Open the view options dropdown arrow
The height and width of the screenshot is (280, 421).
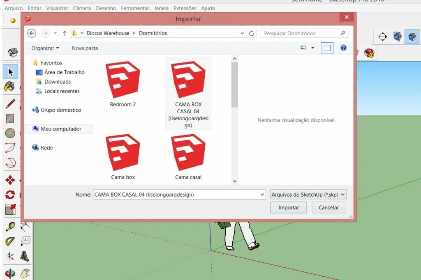312,48
